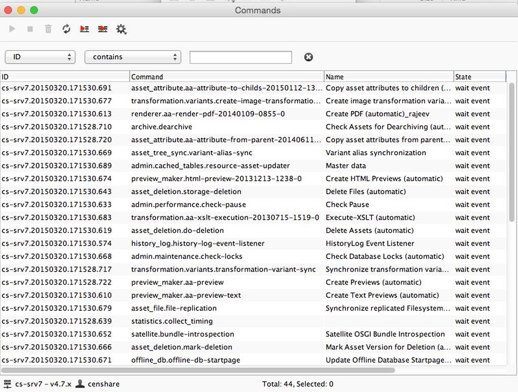Click the server icon in status bar
This screenshot has width=518, height=392.
(x=7, y=384)
